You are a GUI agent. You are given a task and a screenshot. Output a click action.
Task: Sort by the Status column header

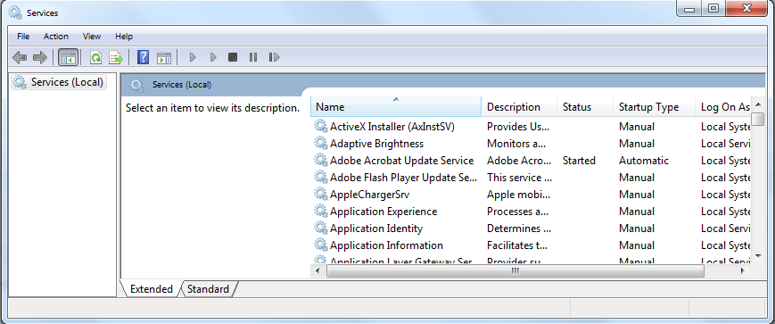tap(585, 107)
